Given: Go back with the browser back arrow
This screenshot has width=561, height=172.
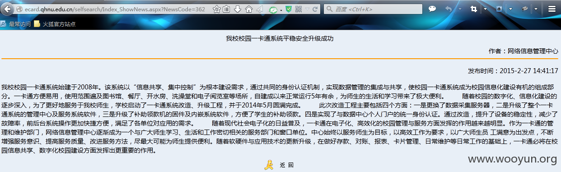Looking at the screenshot, I should point(7,9).
